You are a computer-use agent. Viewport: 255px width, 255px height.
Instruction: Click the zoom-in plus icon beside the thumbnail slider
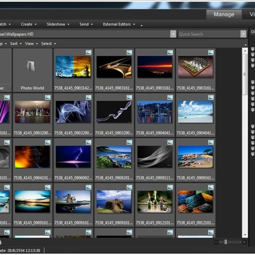[244, 242]
